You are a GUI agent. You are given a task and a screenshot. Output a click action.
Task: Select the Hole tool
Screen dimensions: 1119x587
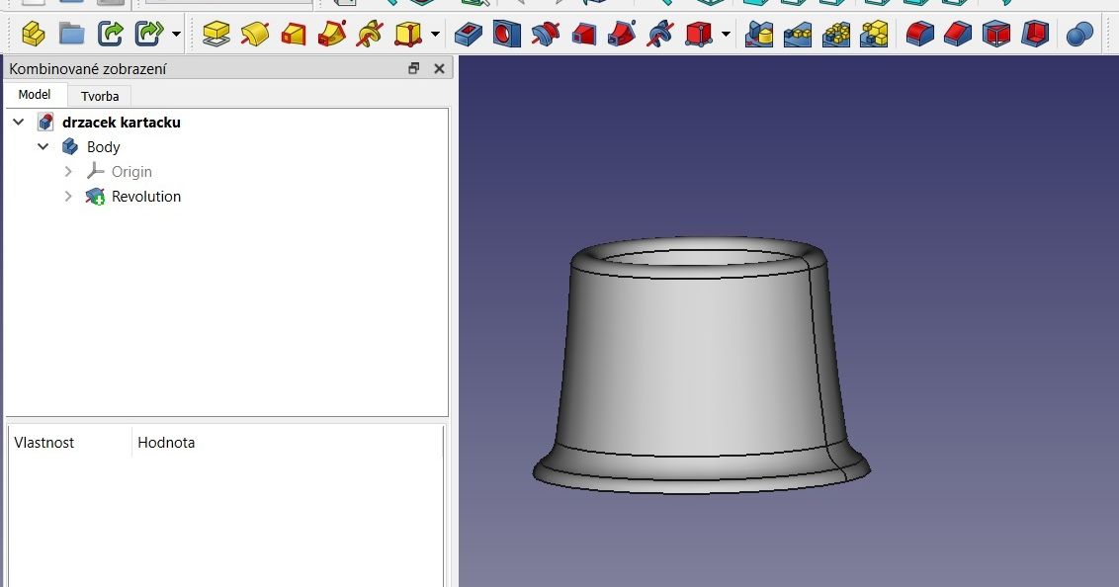(x=507, y=34)
